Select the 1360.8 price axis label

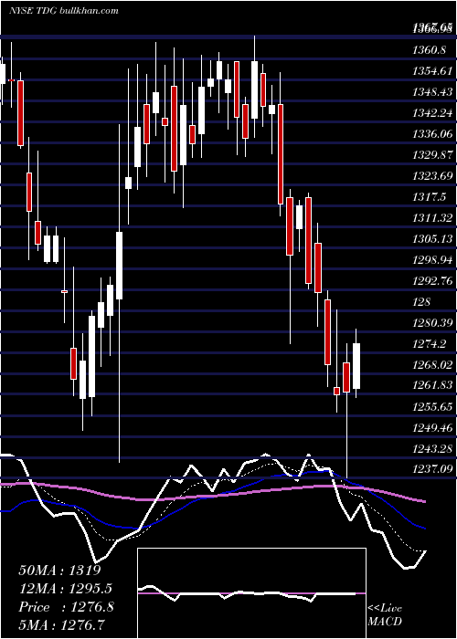429,50
